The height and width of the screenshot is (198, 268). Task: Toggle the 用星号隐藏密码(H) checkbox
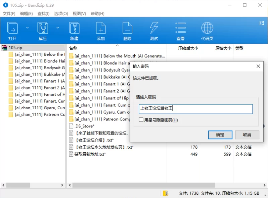point(141,120)
